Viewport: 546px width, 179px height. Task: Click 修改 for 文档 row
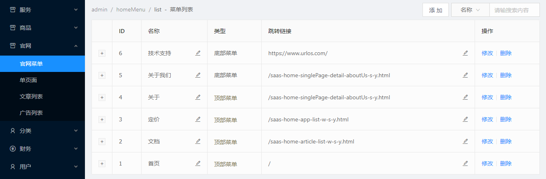tap(487, 141)
